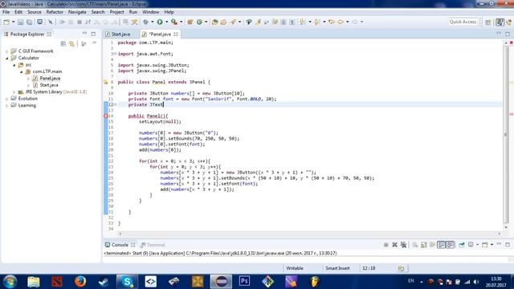The image size is (514, 289).
Task: Click the Open Console icon
Action: click(x=485, y=245)
